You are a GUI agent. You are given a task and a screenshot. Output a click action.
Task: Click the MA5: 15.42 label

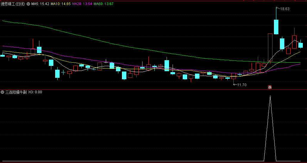(40, 4)
